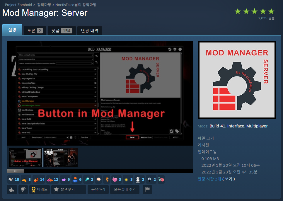Click the 보기 view link

tap(229, 179)
